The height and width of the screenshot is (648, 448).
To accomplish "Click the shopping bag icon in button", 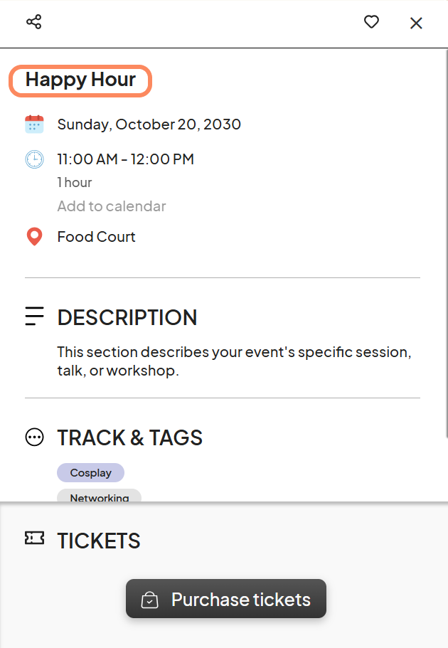I will point(149,600).
